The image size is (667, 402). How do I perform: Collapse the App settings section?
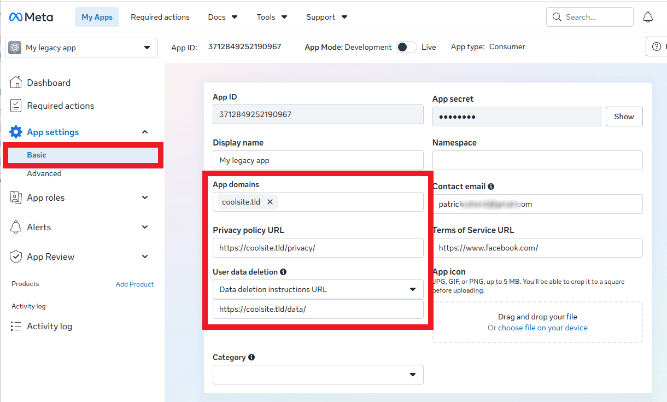pos(145,132)
